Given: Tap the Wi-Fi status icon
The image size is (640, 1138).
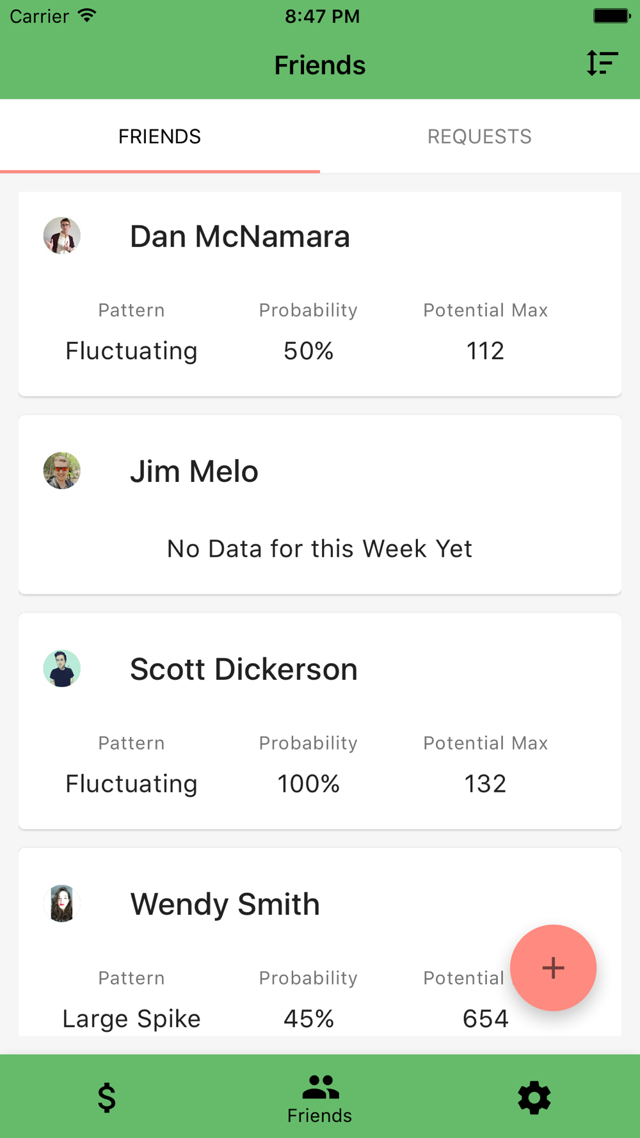Looking at the screenshot, I should click(x=87, y=15).
